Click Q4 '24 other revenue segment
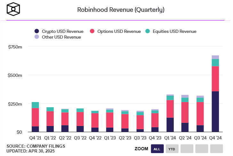The height and width of the screenshot is (156, 233). point(215,57)
